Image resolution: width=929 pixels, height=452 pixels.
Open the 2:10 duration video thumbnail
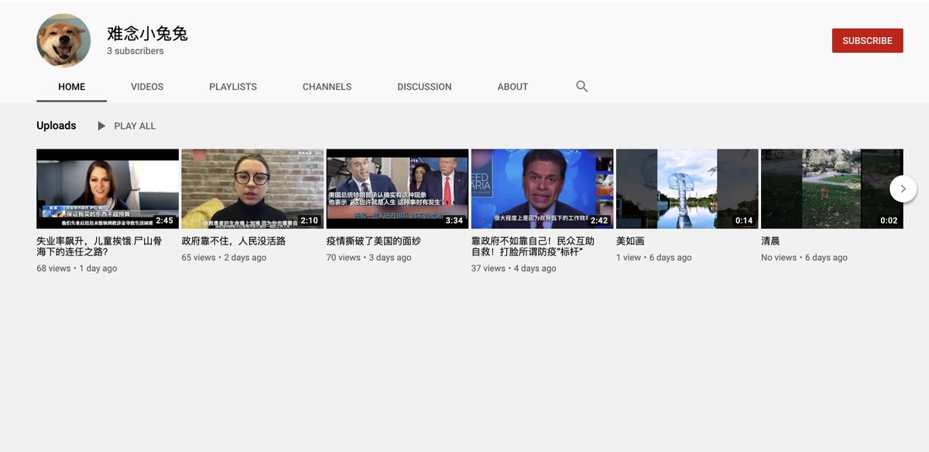tap(252, 189)
